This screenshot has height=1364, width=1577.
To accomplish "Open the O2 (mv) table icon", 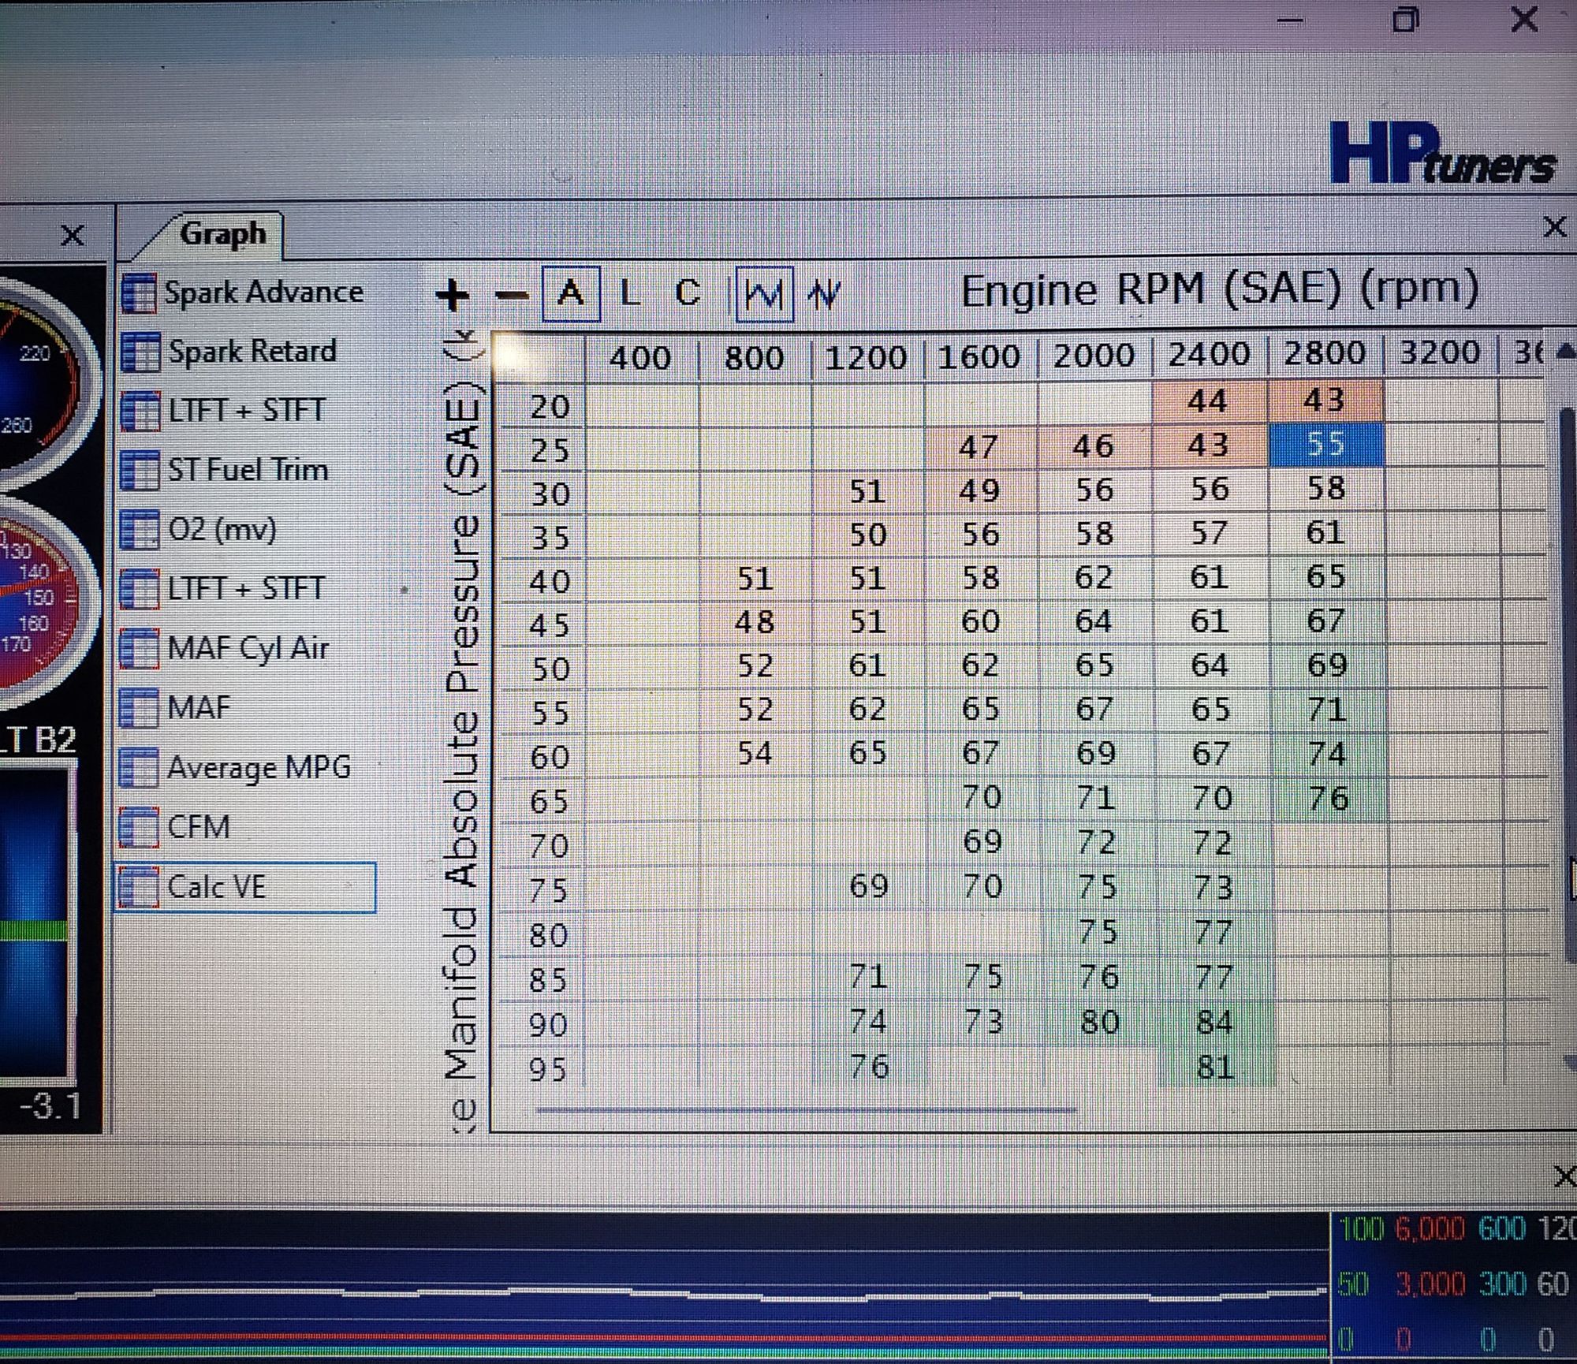I will (x=139, y=529).
